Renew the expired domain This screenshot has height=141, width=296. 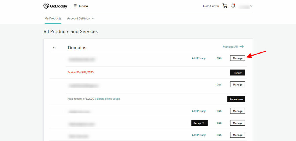pyautogui.click(x=238, y=73)
